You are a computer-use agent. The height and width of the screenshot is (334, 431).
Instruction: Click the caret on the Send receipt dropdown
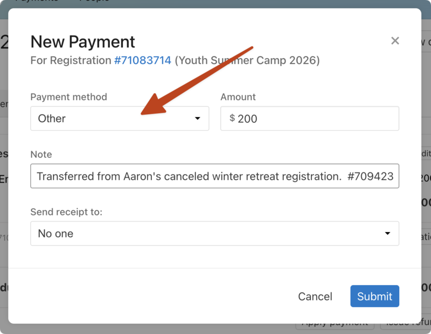388,233
